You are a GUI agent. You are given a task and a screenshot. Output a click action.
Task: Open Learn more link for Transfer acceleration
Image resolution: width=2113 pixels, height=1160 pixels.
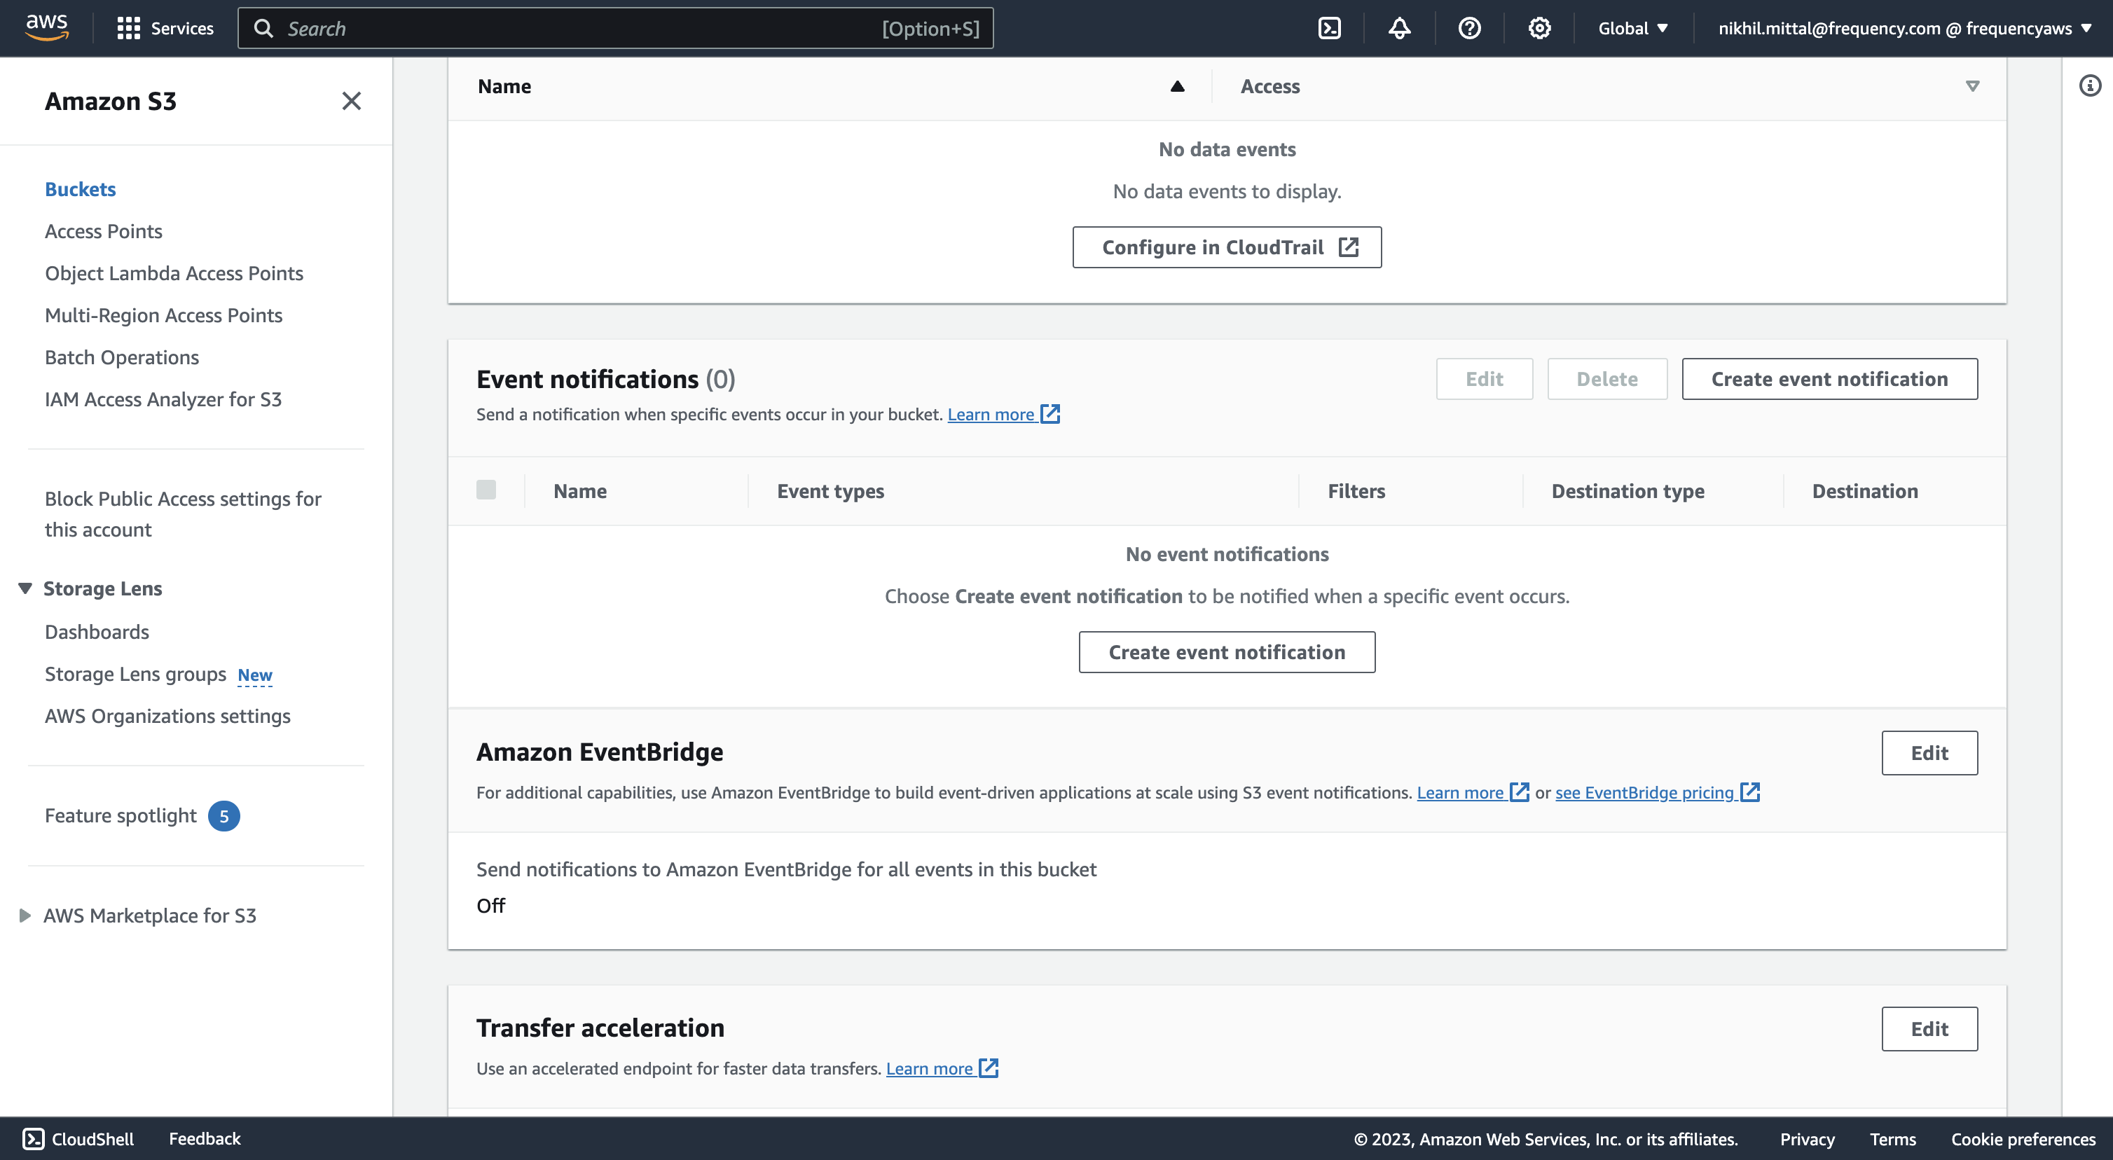pyautogui.click(x=942, y=1068)
